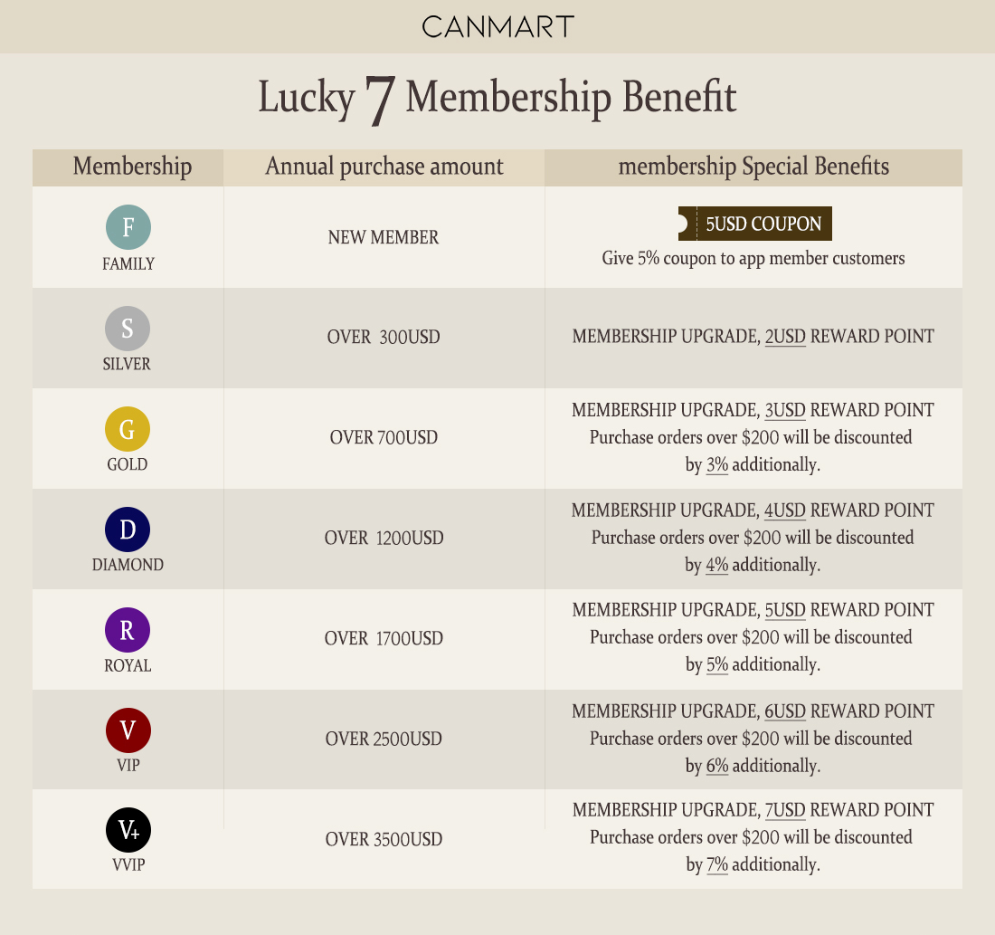Click the Annual purchase amount header
The image size is (995, 935).
384,167
